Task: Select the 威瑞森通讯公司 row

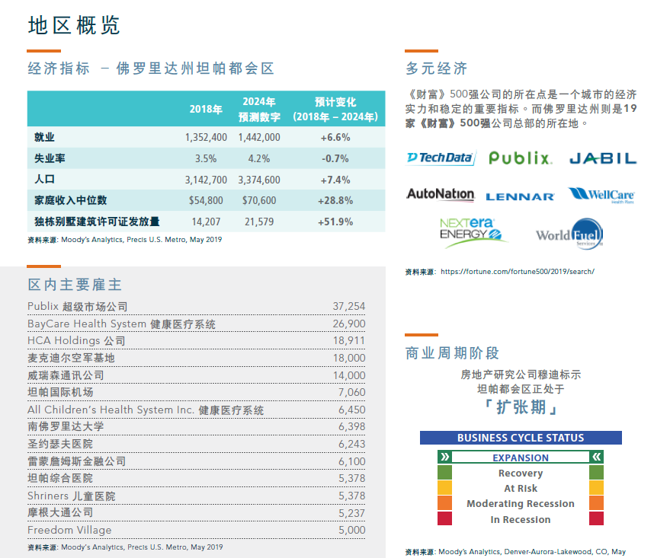Action: [196, 375]
